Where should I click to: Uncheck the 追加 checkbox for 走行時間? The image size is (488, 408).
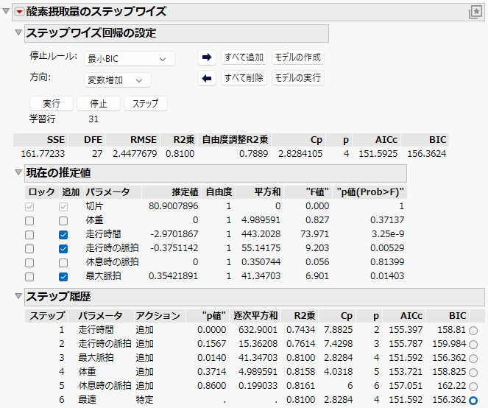63,235
